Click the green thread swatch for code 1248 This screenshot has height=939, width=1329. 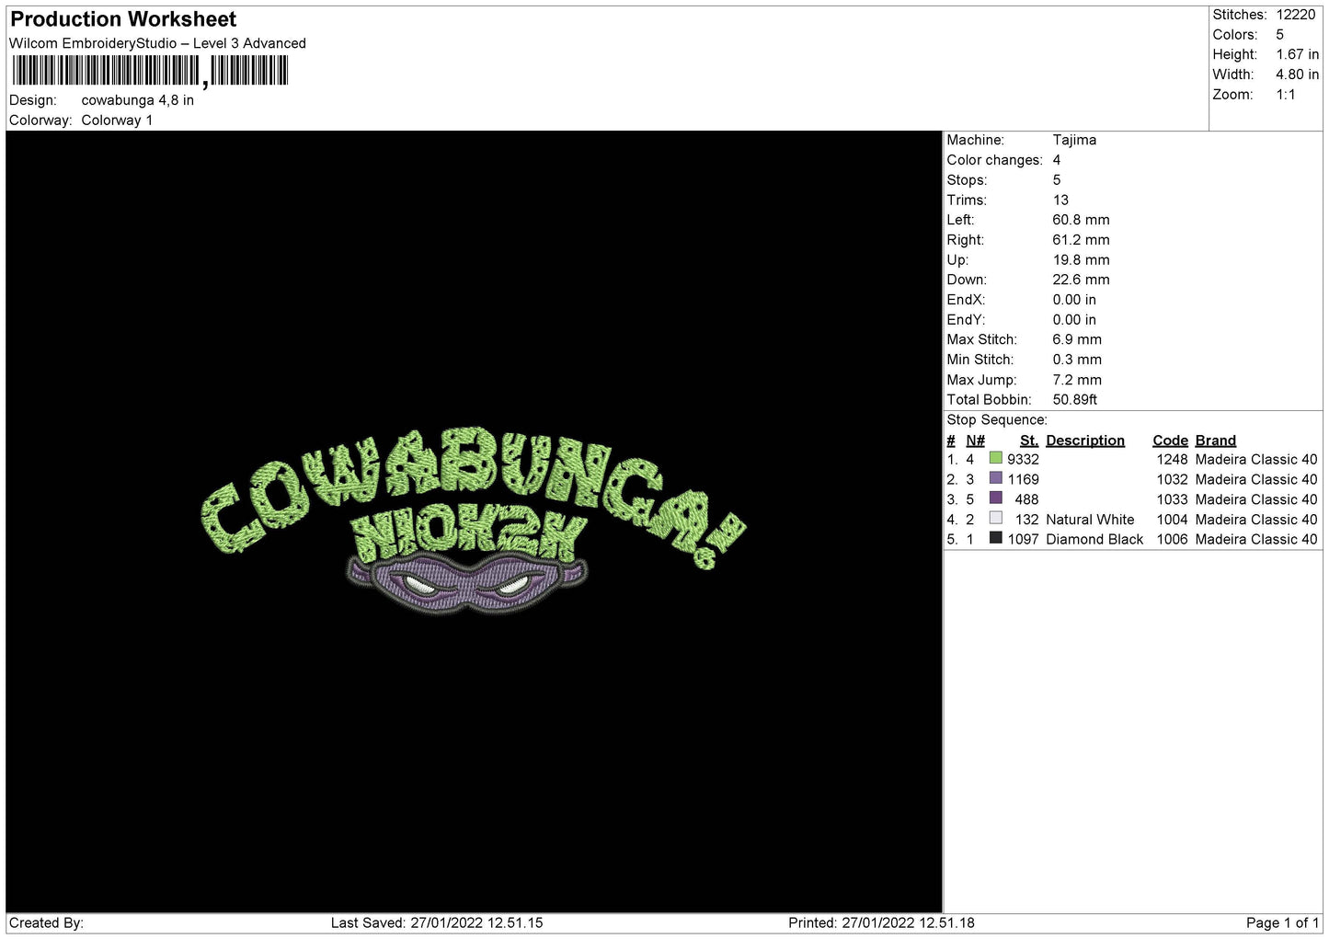click(x=995, y=458)
